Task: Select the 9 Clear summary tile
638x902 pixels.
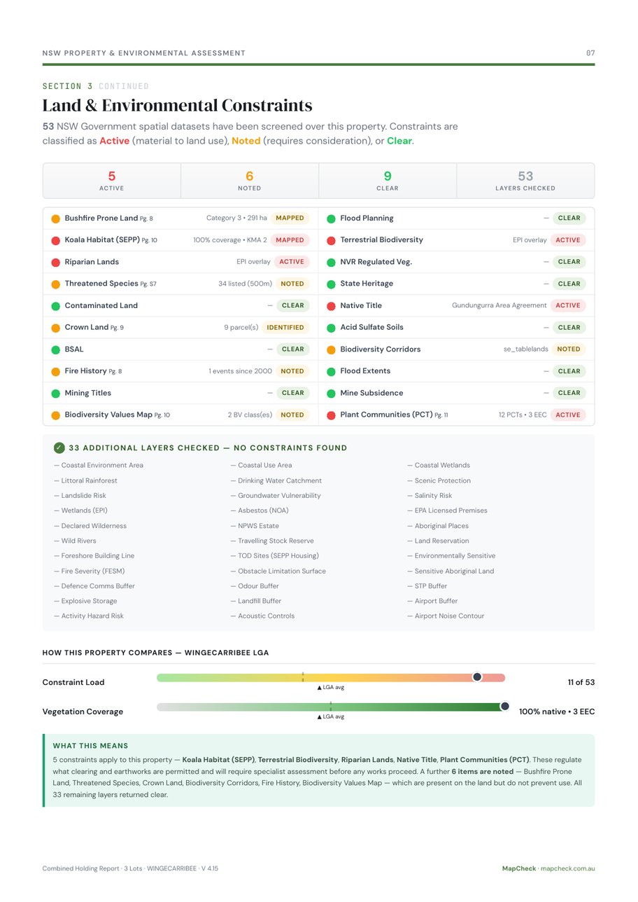Action: [388, 181]
